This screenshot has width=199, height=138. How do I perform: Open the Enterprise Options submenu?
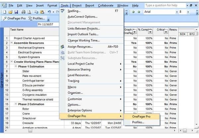click(92, 110)
